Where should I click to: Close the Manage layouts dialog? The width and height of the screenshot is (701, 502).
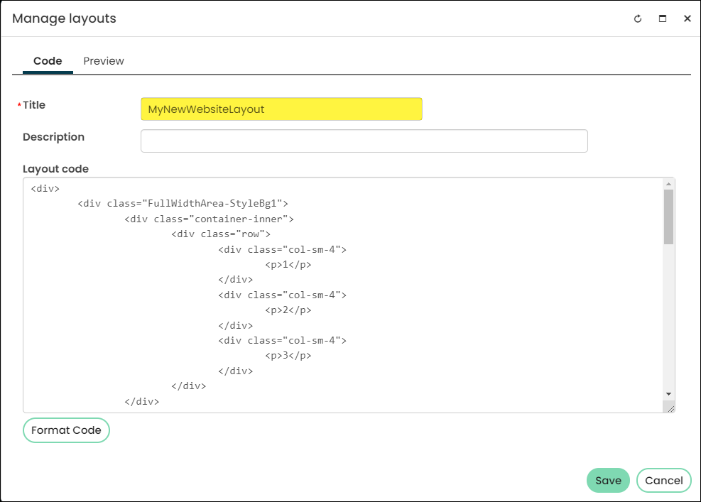[687, 18]
